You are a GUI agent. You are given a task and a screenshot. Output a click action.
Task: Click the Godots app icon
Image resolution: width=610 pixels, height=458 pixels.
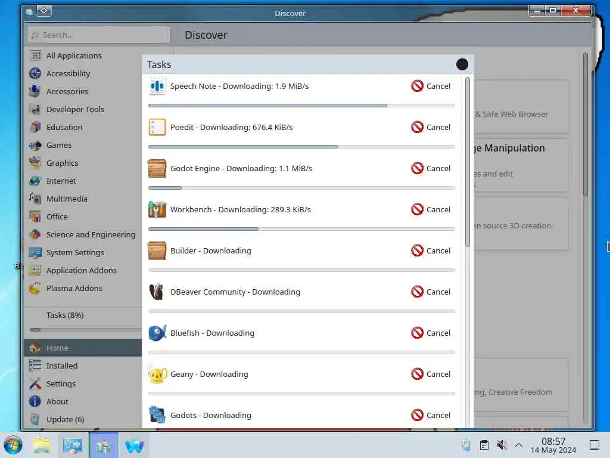pyautogui.click(x=157, y=415)
